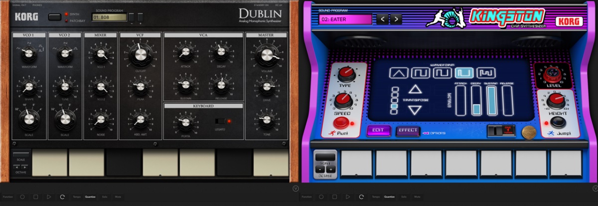Open Tempo setting under Dublin
Viewport: 598px width, 206px height.
pos(76,197)
